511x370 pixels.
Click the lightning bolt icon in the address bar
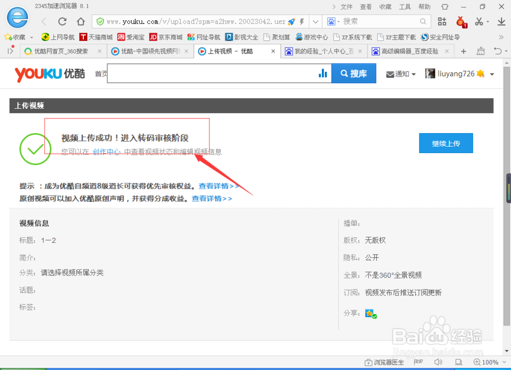pos(302,22)
